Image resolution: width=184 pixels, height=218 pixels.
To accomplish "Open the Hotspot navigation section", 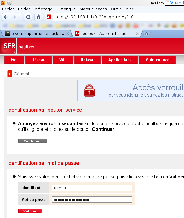I will (87, 60).
